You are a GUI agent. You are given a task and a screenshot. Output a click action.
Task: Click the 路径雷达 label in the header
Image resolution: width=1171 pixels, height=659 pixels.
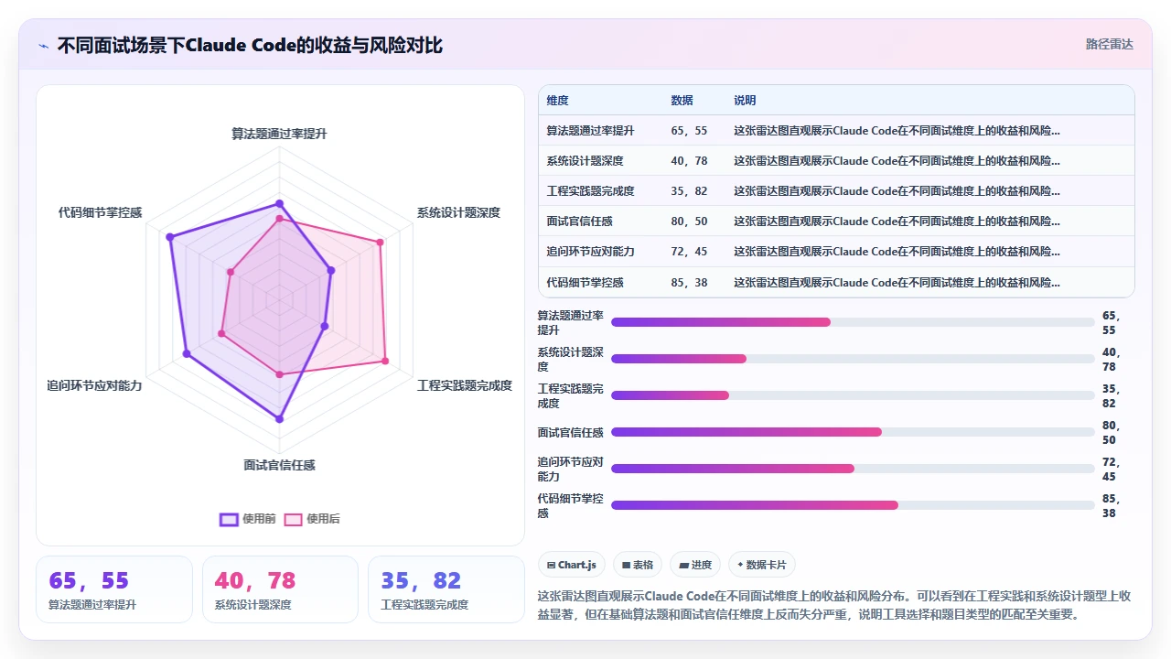pos(1109,44)
